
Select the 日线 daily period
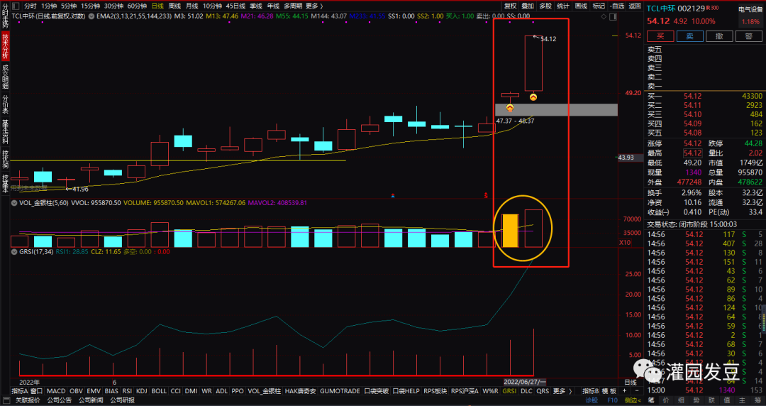(157, 6)
